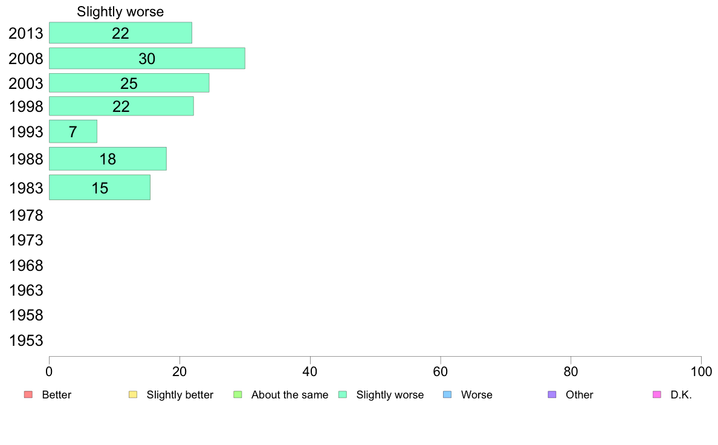Screen dimensions: 718x445
Task: Click the 40 tick on x-axis
Action: coord(310,371)
